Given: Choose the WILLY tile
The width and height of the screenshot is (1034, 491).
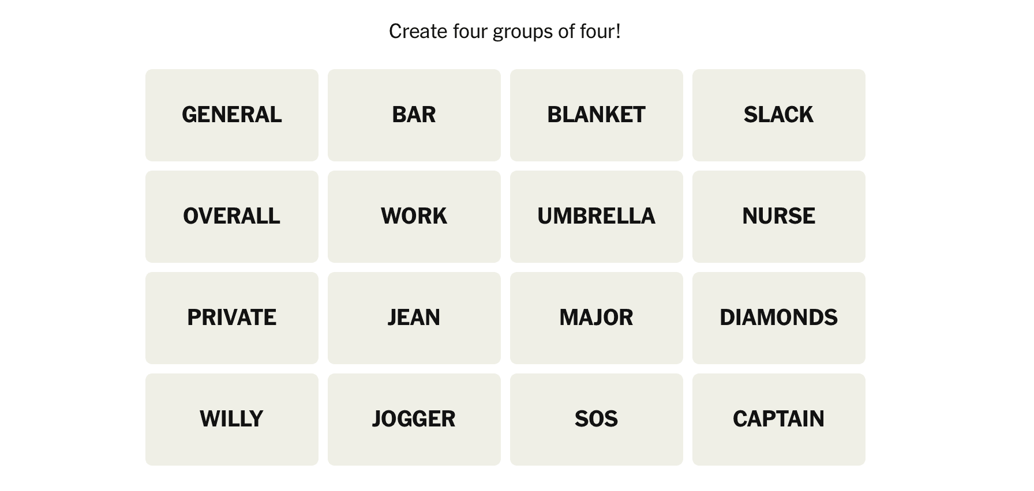Looking at the screenshot, I should 231,419.
